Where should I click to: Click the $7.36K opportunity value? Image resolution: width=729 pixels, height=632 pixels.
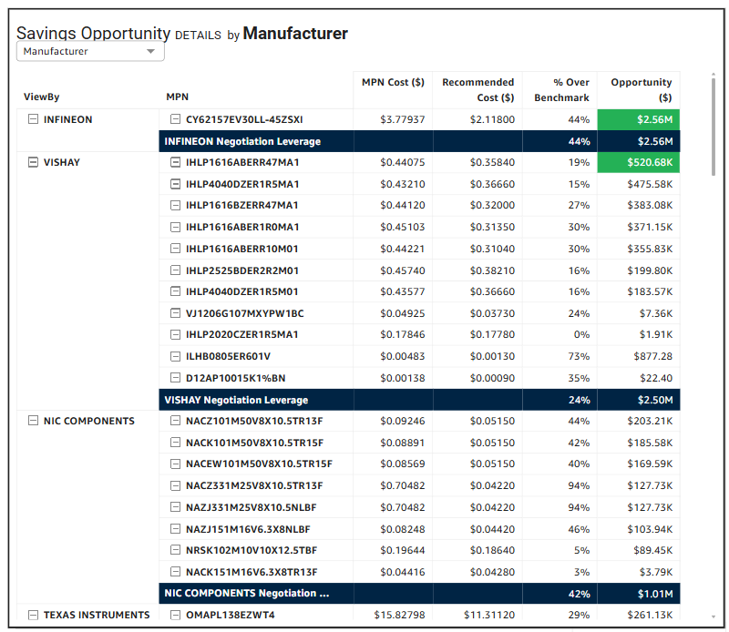(x=656, y=313)
